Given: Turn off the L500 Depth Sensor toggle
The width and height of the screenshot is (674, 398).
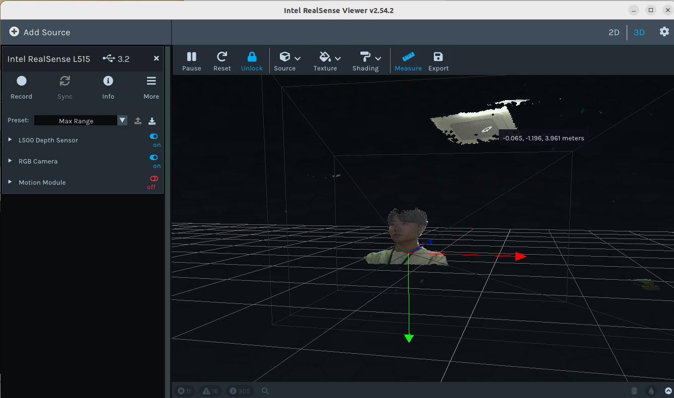Looking at the screenshot, I should tap(154, 136).
